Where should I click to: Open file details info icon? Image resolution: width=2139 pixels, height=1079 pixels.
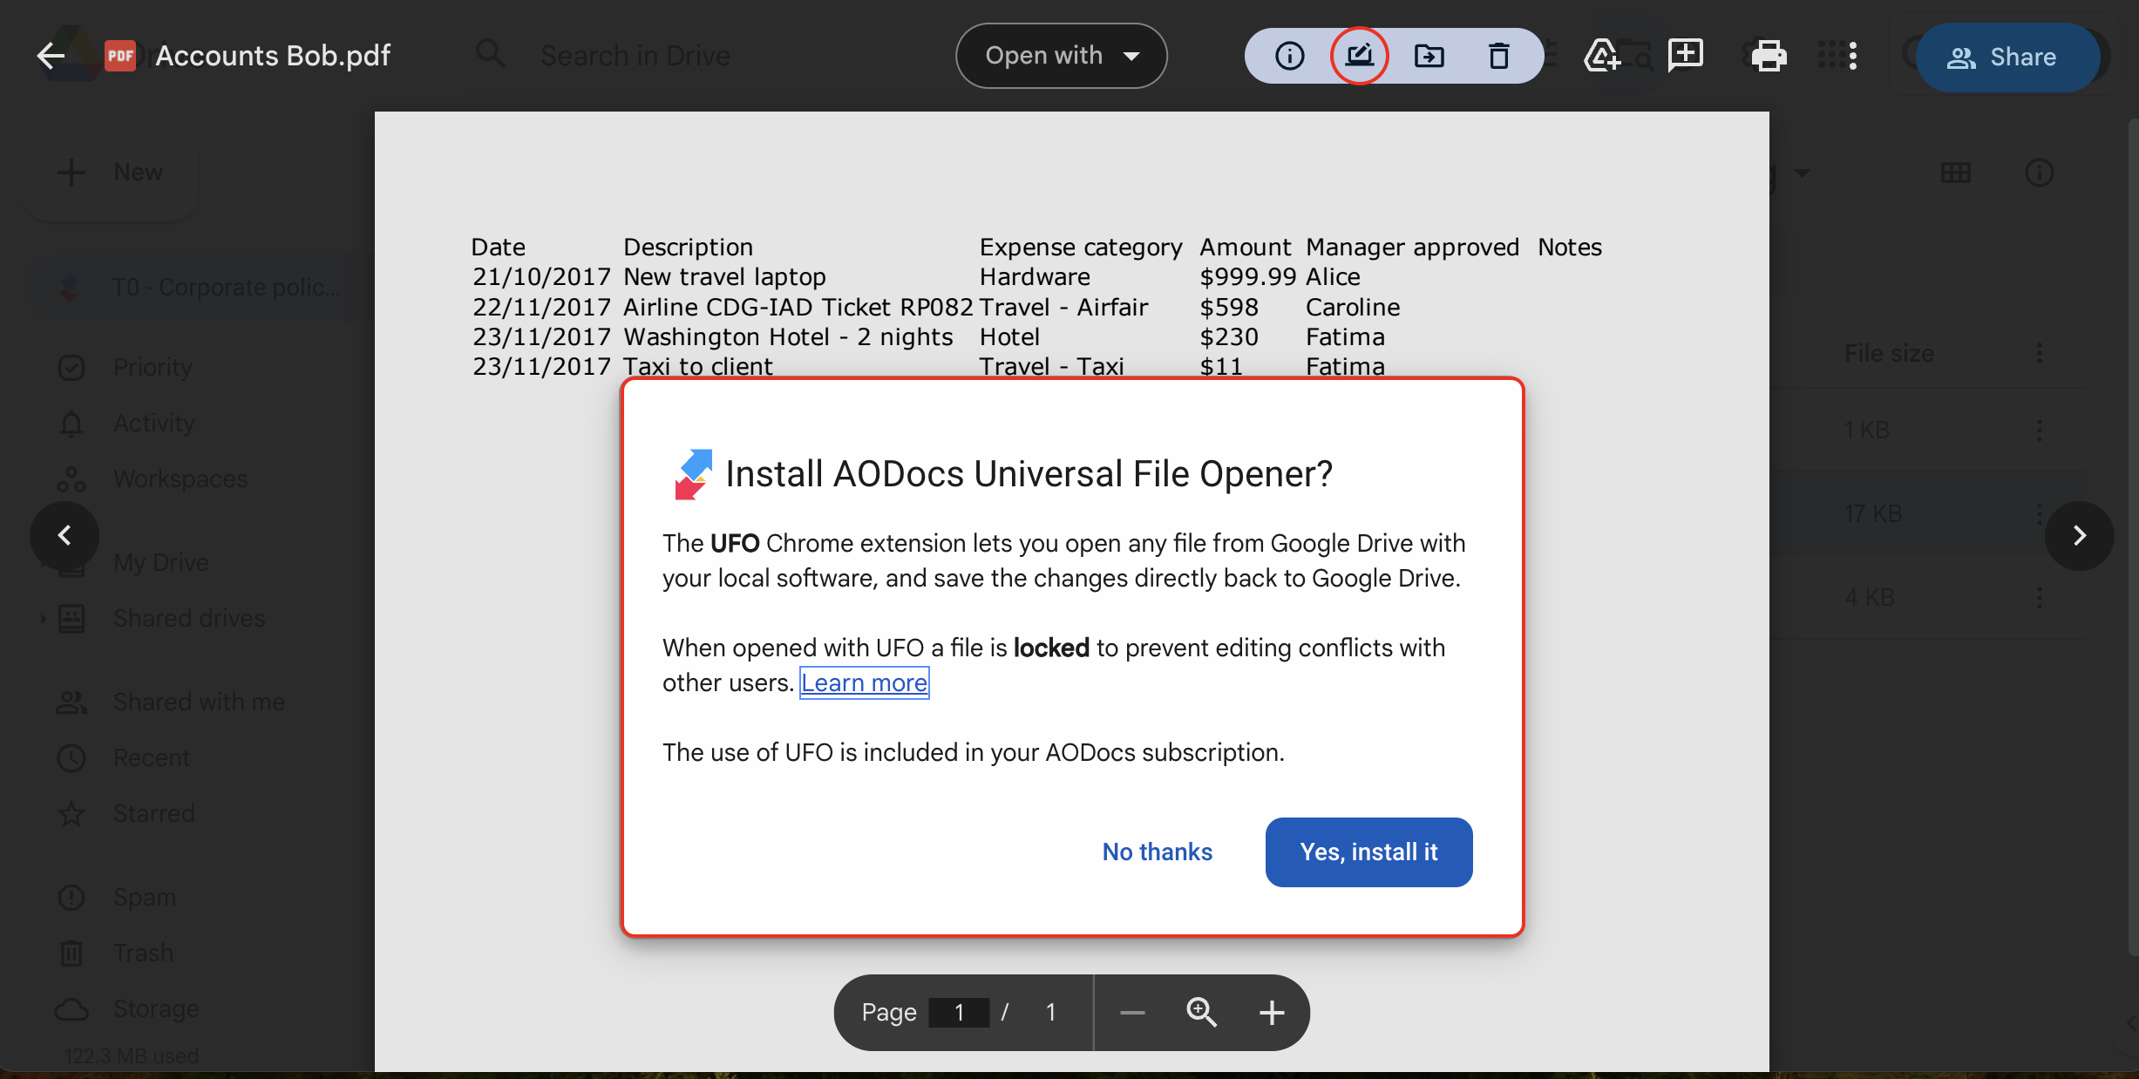1289,56
